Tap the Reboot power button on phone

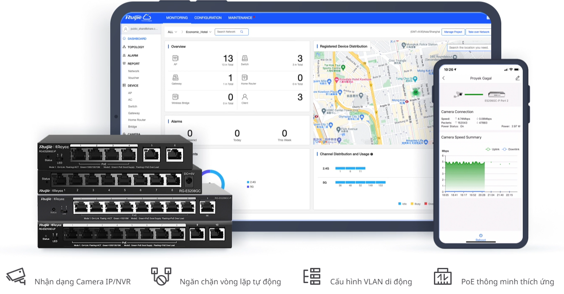[481, 236]
